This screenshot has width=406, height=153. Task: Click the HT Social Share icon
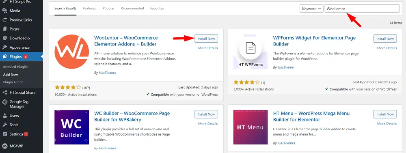click(x=4, y=93)
